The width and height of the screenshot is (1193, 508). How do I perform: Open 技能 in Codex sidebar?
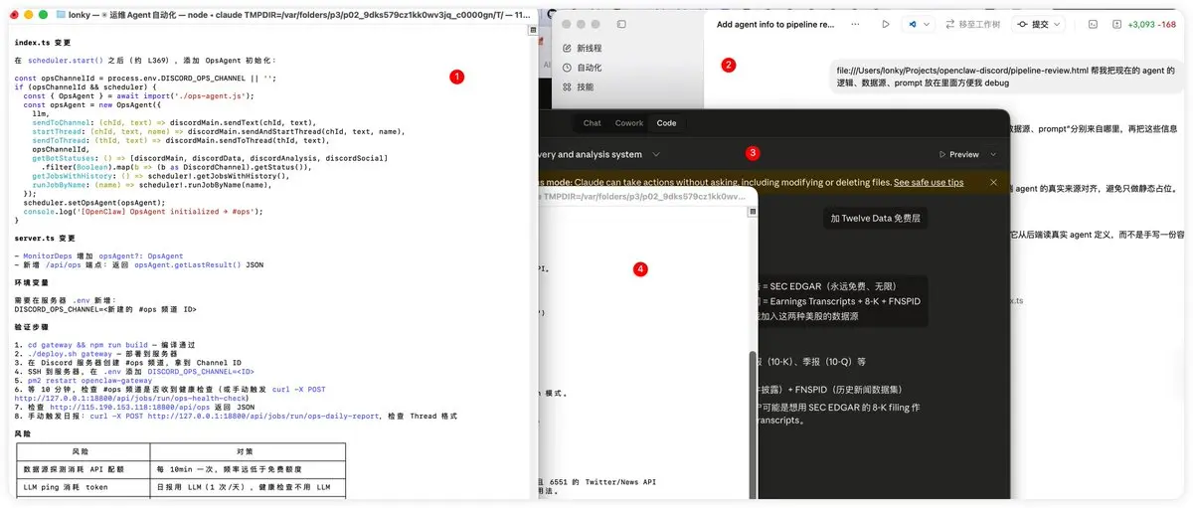tap(586, 87)
